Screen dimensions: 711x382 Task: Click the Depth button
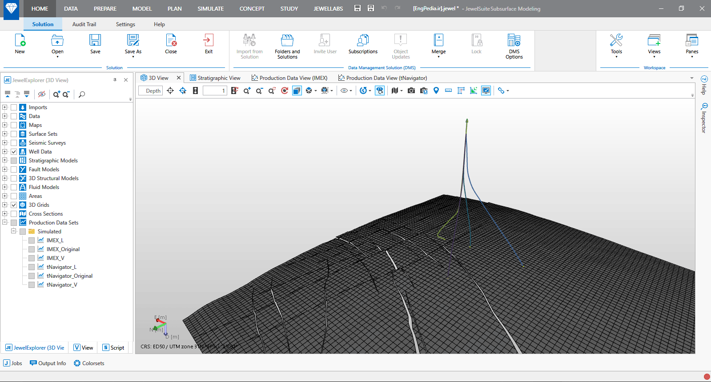click(151, 91)
